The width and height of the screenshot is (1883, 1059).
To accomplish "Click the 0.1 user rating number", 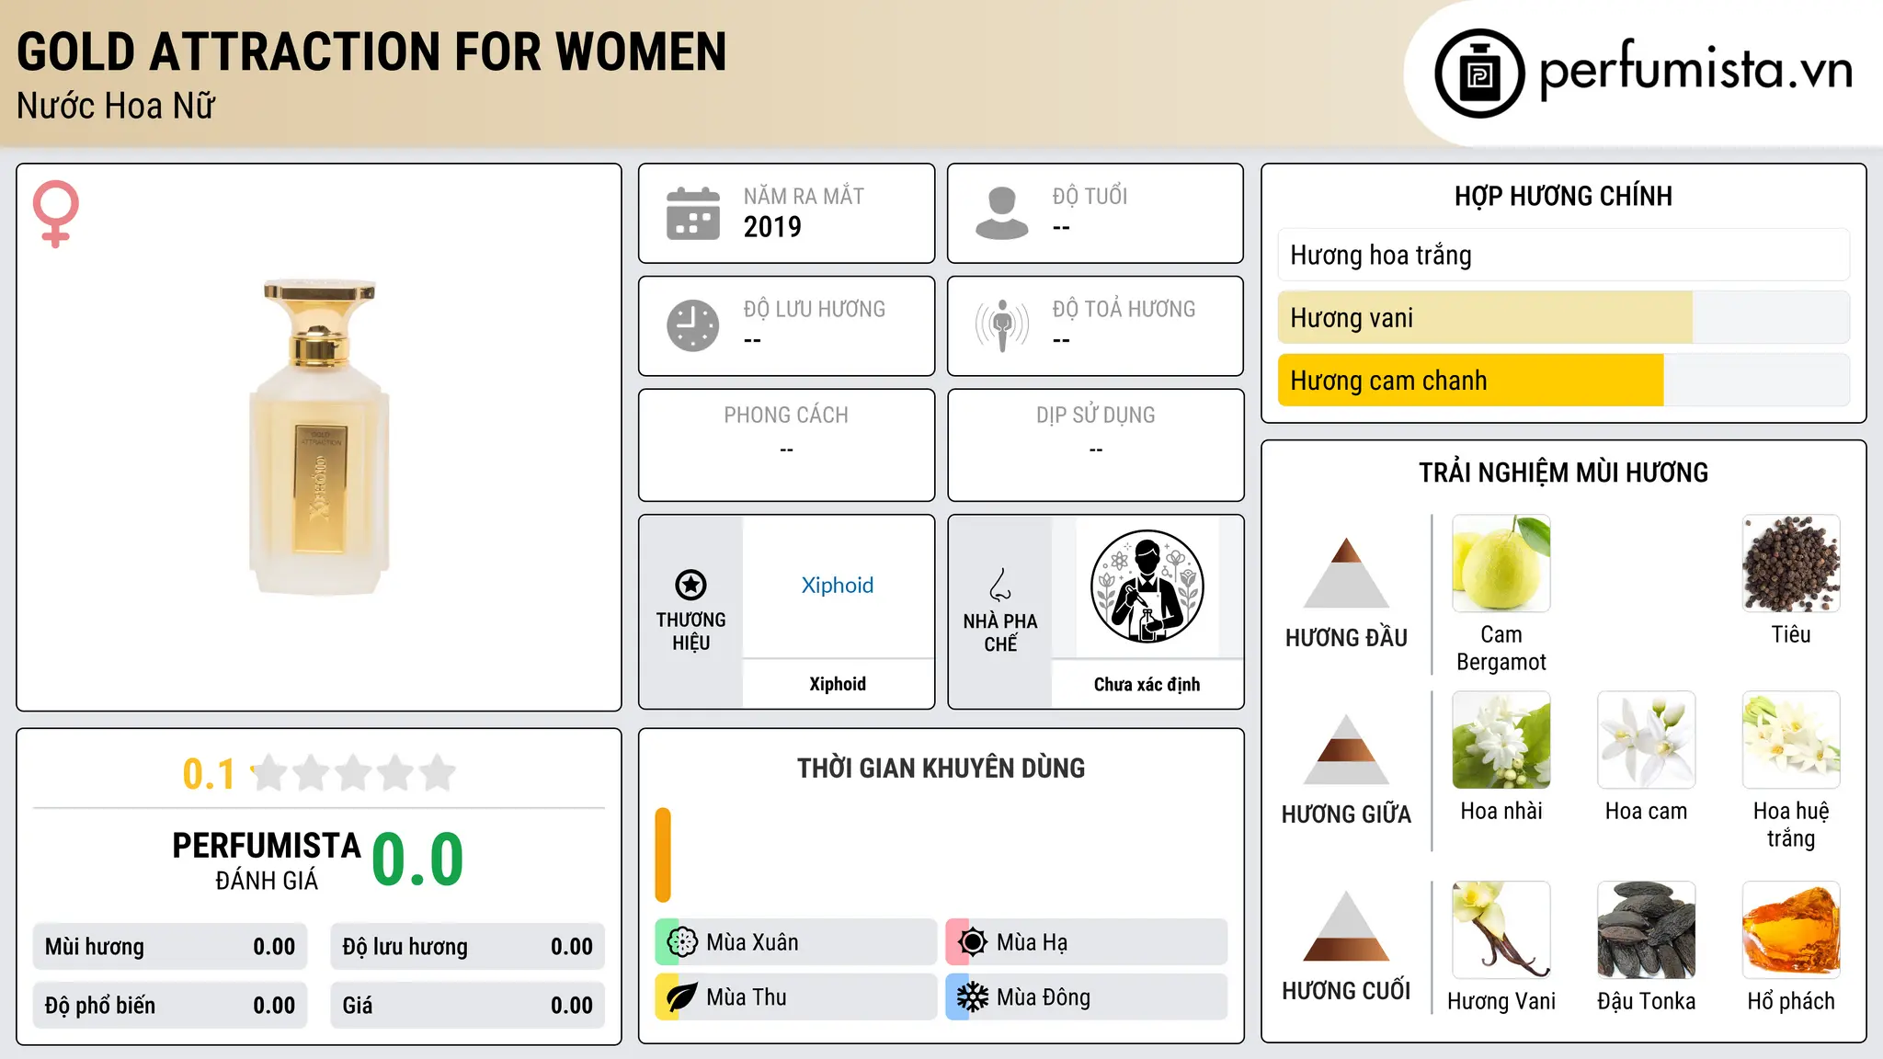I will coord(209,774).
